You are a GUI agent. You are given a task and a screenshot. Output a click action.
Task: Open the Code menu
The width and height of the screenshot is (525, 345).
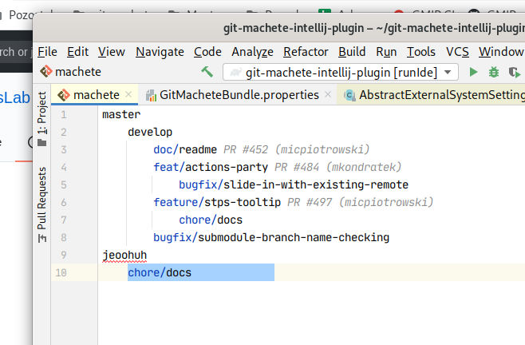[207, 52]
